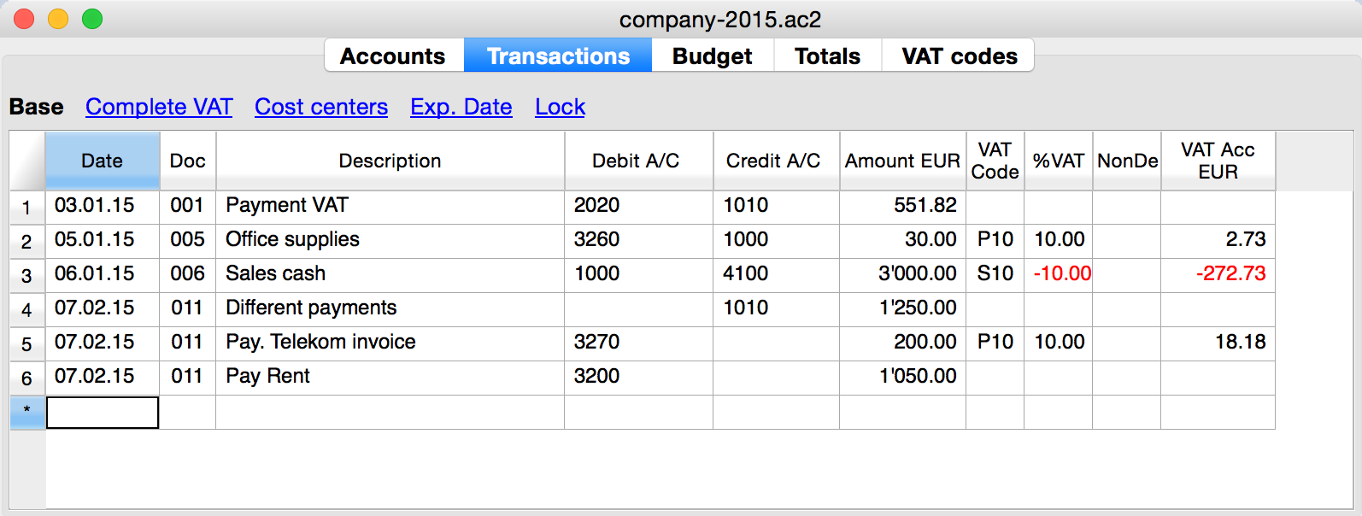The height and width of the screenshot is (516, 1362).
Task: Go to the VAT codes tab
Action: [x=959, y=56]
